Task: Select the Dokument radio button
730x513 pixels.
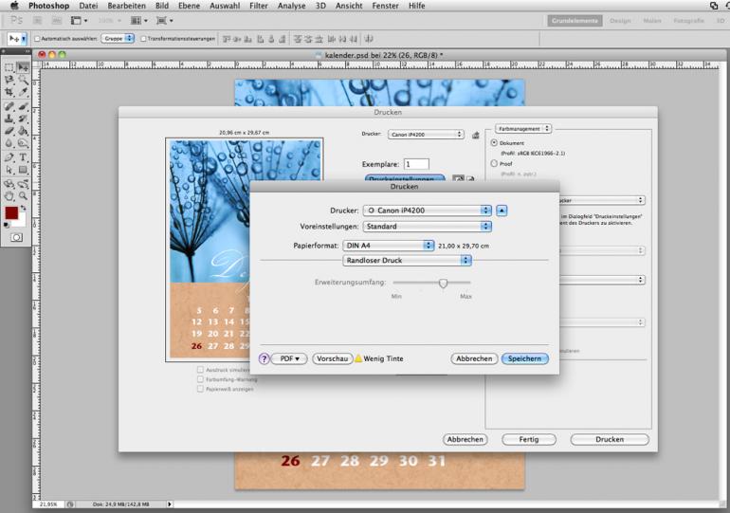Action: pyautogui.click(x=494, y=143)
